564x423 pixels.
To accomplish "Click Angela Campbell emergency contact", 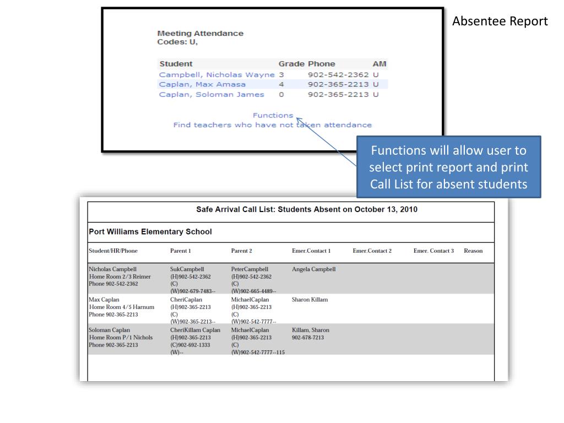I will point(313,269).
